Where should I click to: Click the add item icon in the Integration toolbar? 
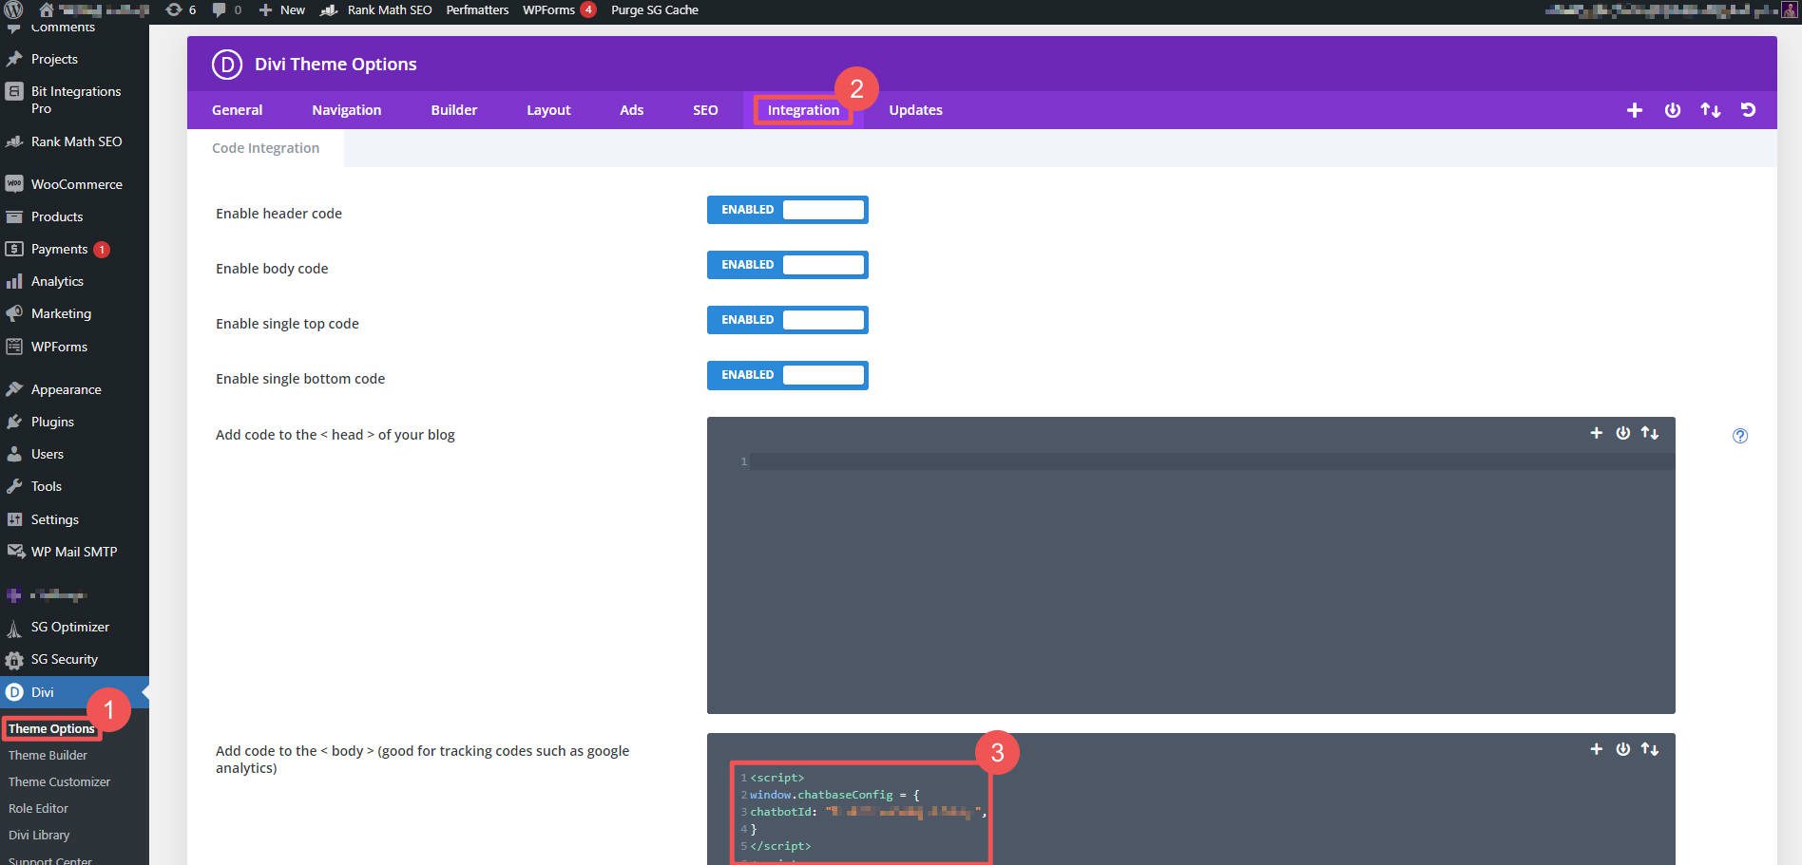click(1634, 110)
